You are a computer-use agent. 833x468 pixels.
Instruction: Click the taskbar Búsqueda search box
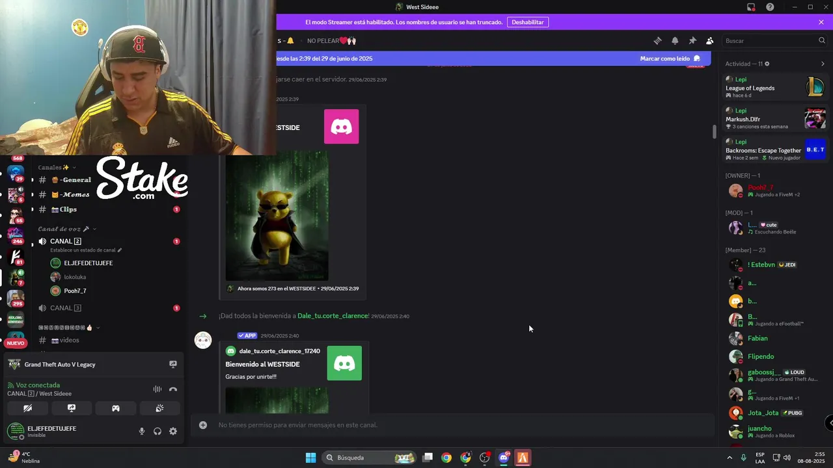click(x=370, y=458)
